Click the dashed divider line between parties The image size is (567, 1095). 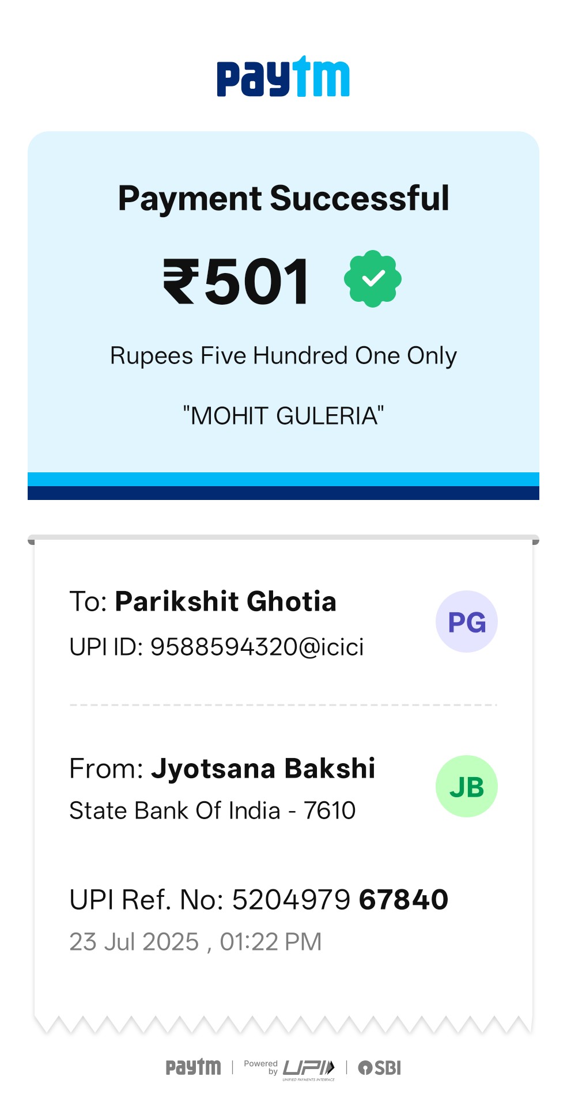[x=283, y=704]
